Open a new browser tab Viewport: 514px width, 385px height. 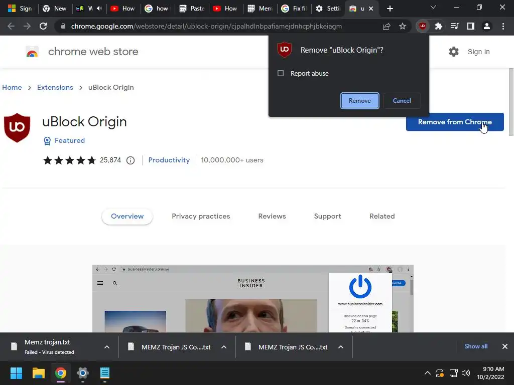390,9
